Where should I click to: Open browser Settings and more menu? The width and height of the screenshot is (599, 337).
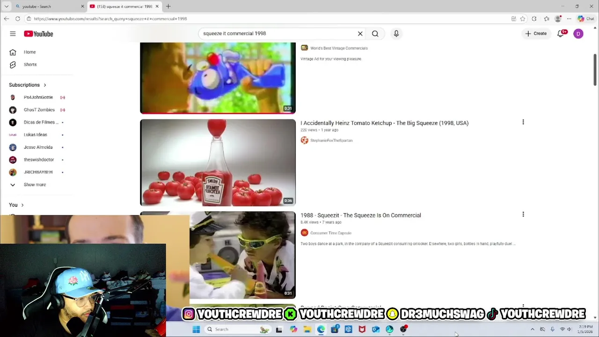[x=569, y=19]
